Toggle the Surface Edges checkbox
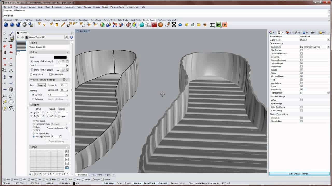The image size is (332, 186). pos(301,63)
